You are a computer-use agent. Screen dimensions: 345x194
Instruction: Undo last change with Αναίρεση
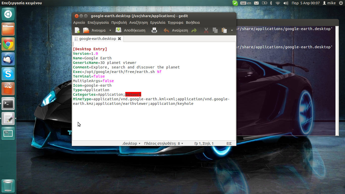click(x=176, y=30)
